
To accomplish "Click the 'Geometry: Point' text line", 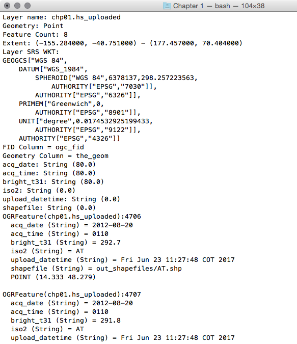I will click(33, 26).
